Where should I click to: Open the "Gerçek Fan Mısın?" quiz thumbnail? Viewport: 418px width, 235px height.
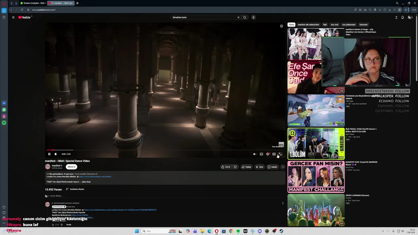point(316,177)
